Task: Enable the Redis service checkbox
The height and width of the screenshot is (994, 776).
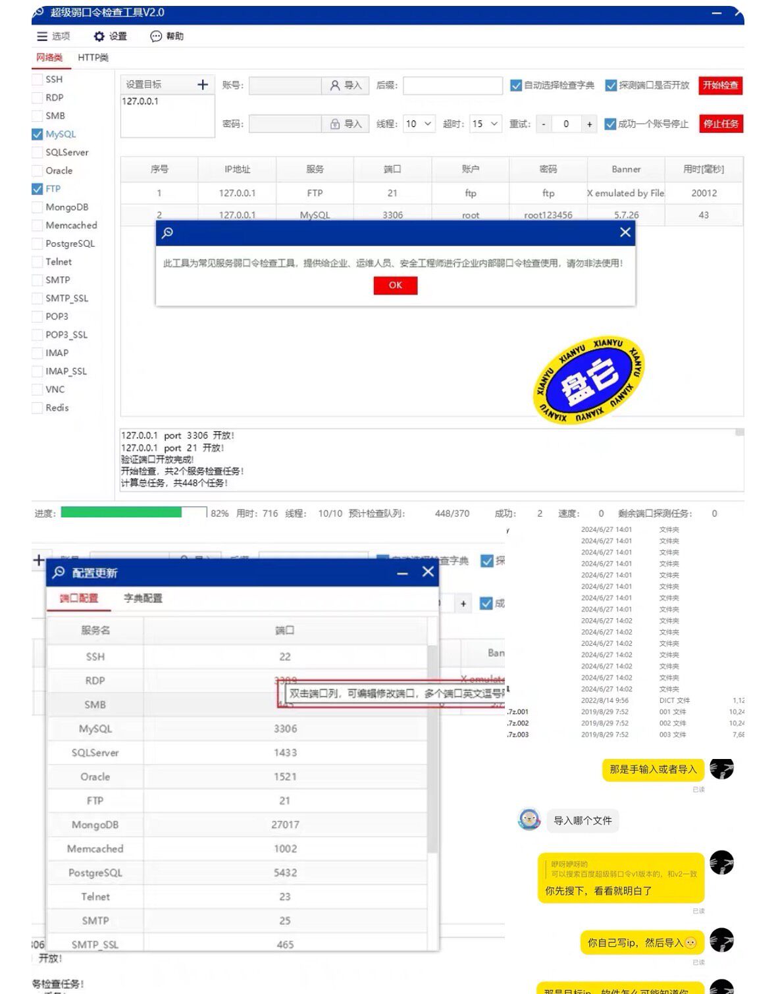Action: click(x=38, y=407)
